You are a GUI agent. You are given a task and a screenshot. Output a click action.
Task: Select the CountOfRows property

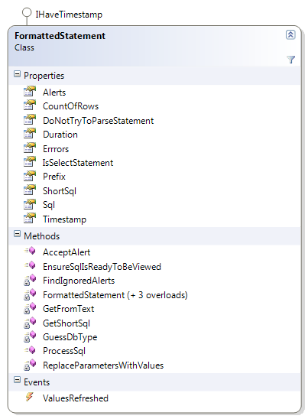(x=71, y=106)
